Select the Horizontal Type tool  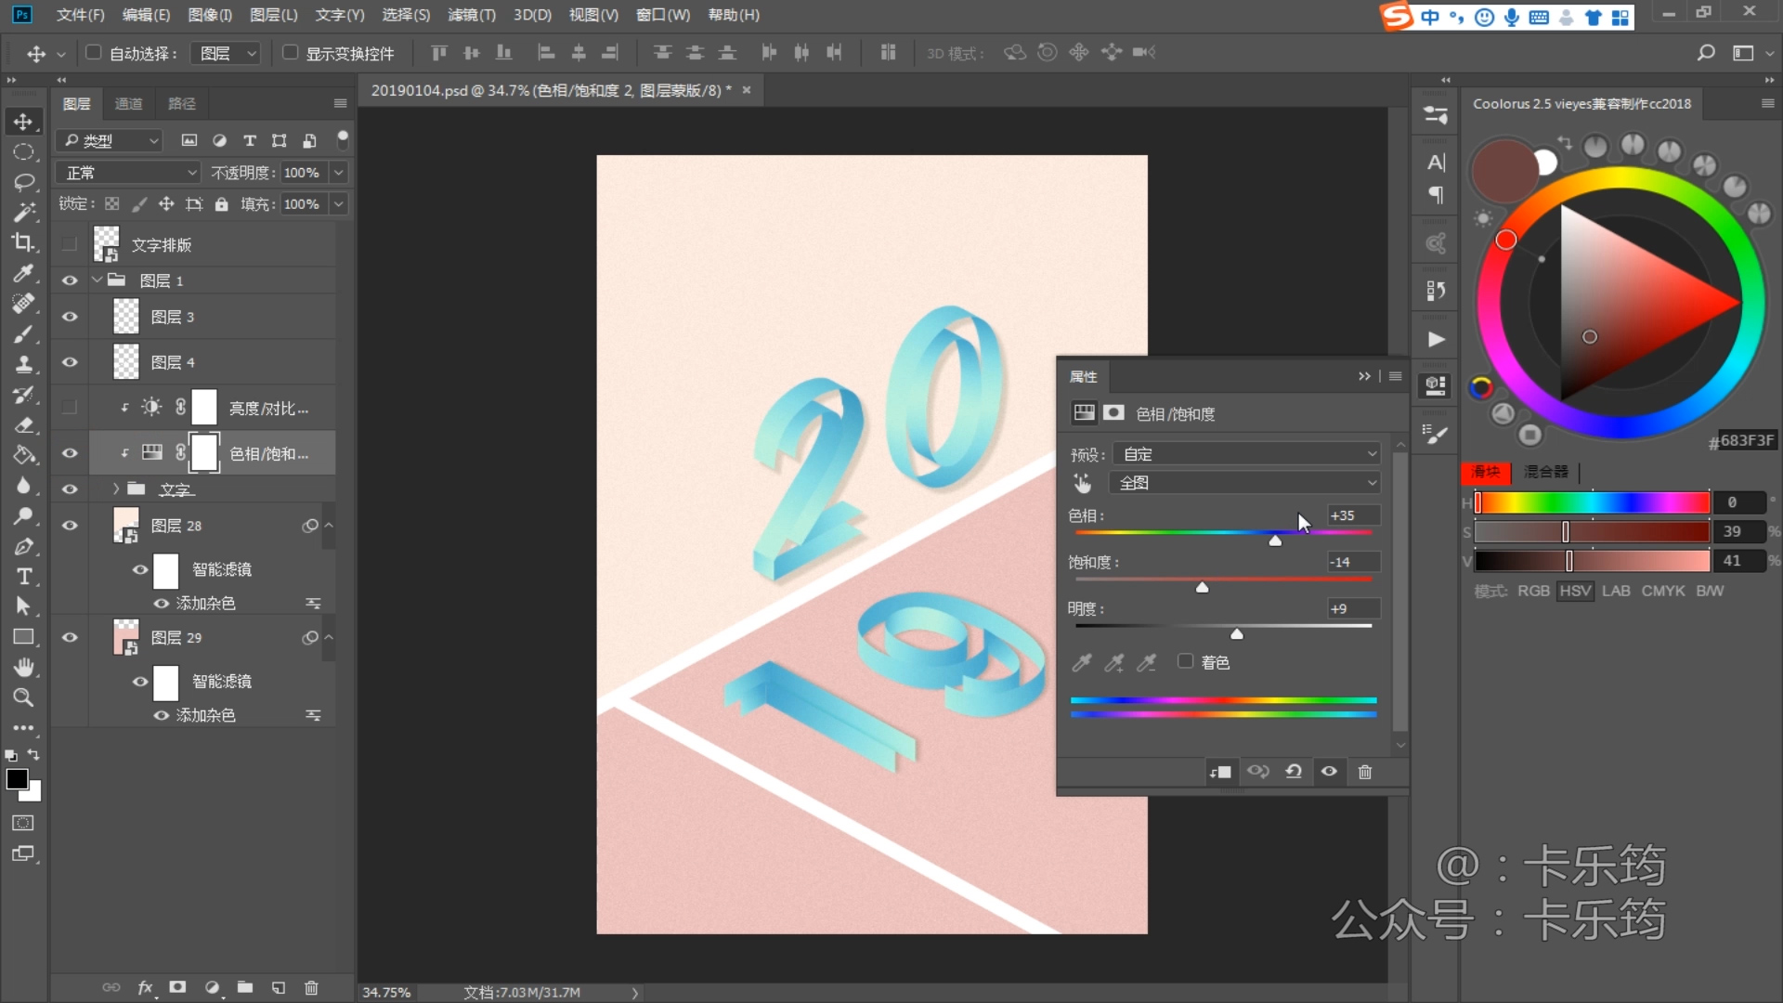coord(23,576)
